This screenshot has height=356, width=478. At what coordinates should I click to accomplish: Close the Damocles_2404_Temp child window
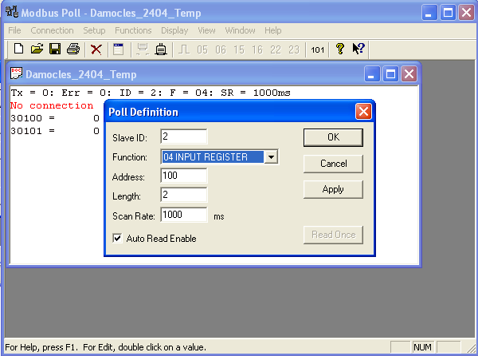[409, 74]
